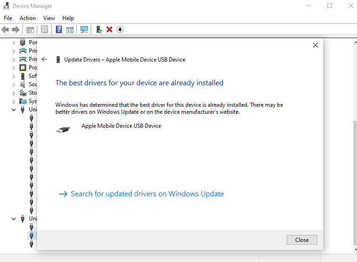Close Update Drivers dialog with the X
Viewport: 357px width, 262px height.
(315, 45)
